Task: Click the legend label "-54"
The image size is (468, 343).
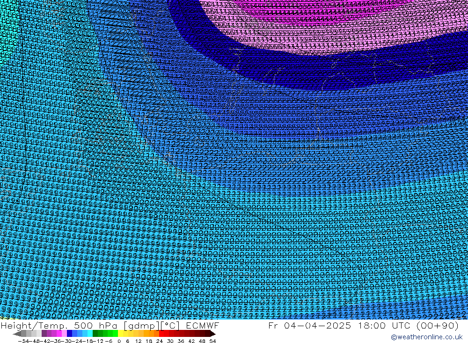Action: 23,341
